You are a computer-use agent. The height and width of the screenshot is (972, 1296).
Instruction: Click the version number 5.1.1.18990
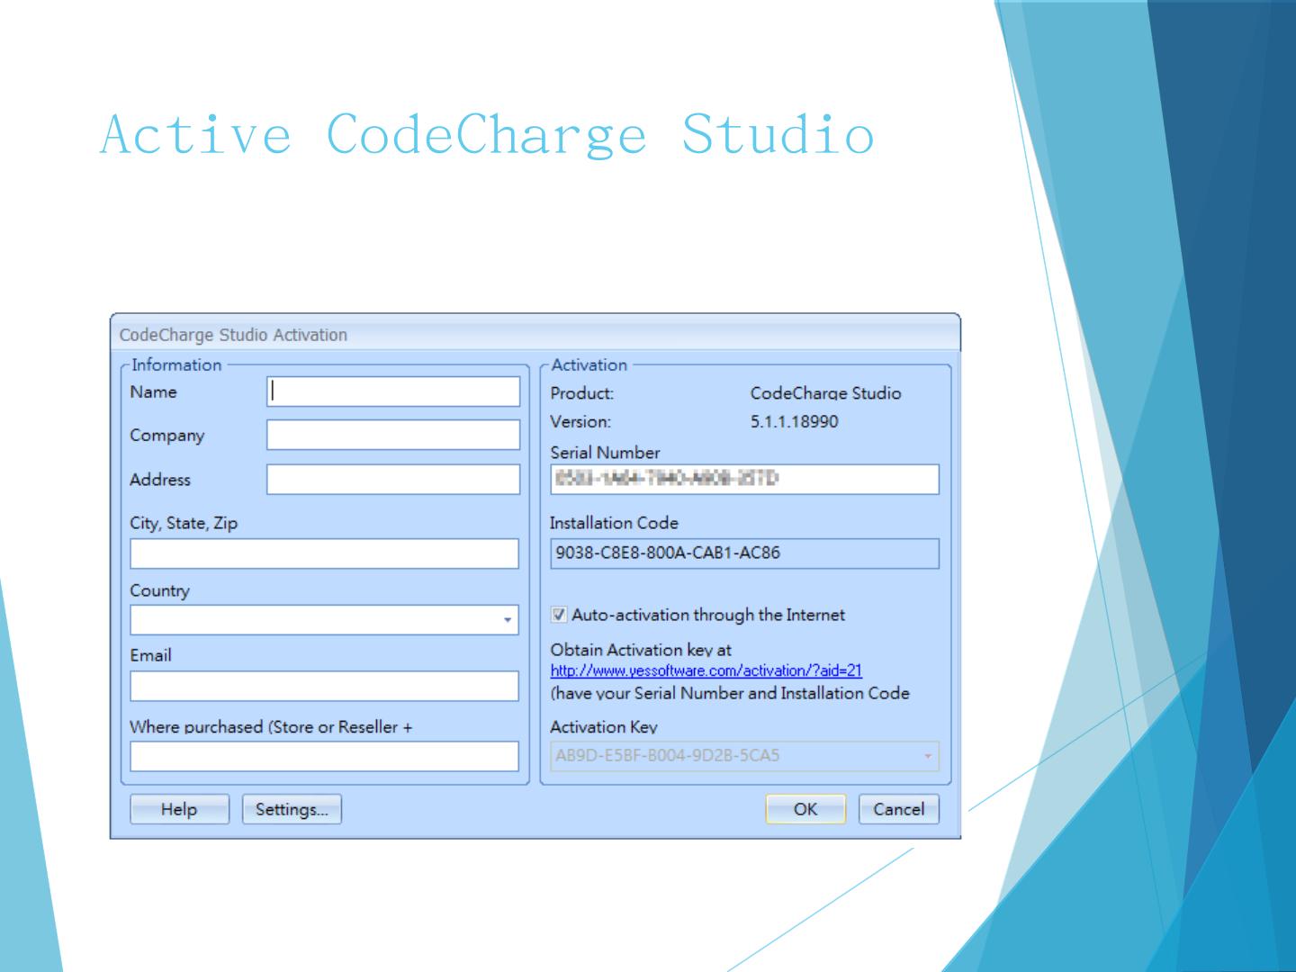[x=794, y=421]
